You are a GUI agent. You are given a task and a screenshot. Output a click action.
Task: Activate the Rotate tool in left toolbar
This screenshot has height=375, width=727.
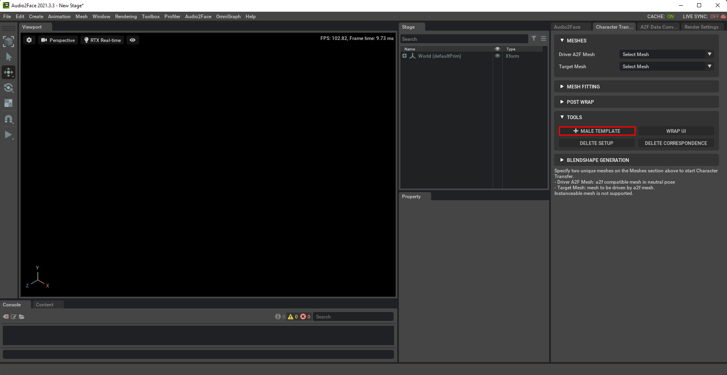point(8,88)
